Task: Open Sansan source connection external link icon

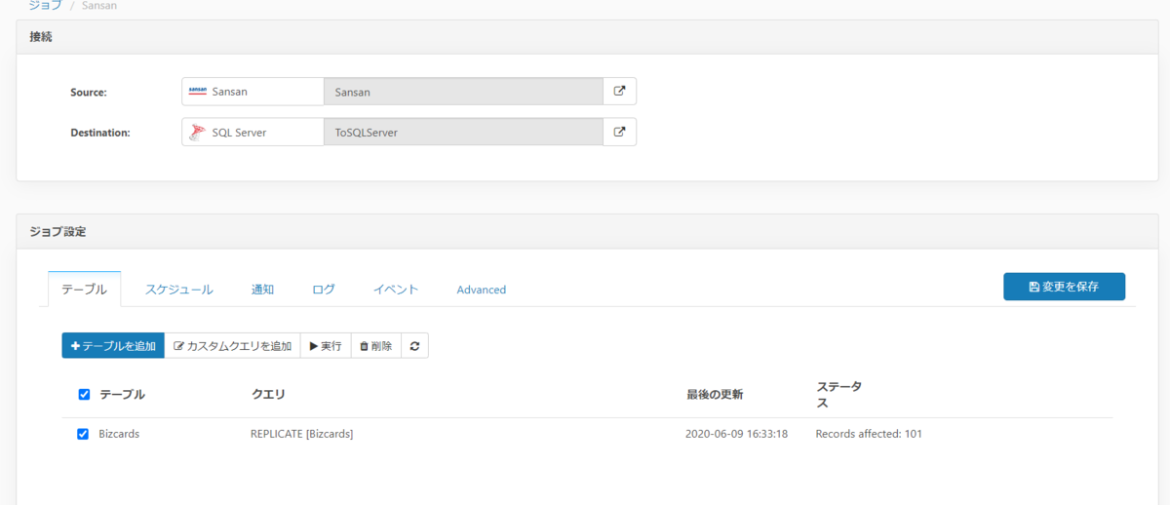Action: coord(619,92)
